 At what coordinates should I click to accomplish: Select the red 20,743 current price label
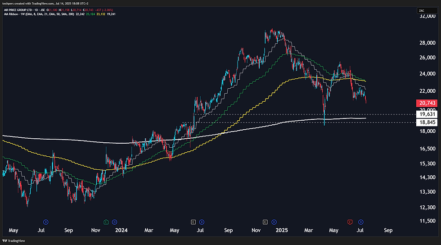pos(427,103)
